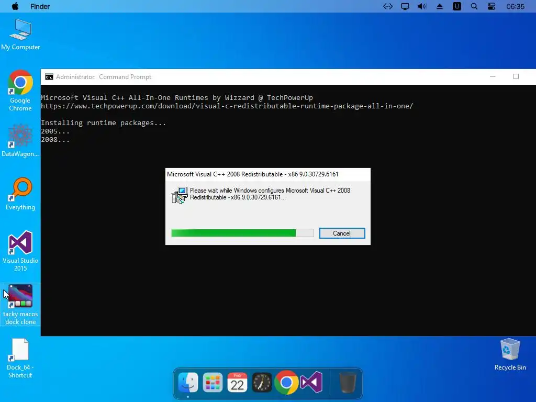Click 'Microsoft Visual C++ All-In-One Runtimes' line
The height and width of the screenshot is (402, 536).
(x=177, y=98)
